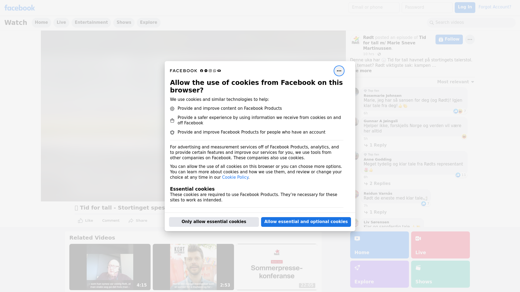Screen dimensions: 520x292
Task: Open post options three-dots beside Follow
Action: tap(470, 39)
